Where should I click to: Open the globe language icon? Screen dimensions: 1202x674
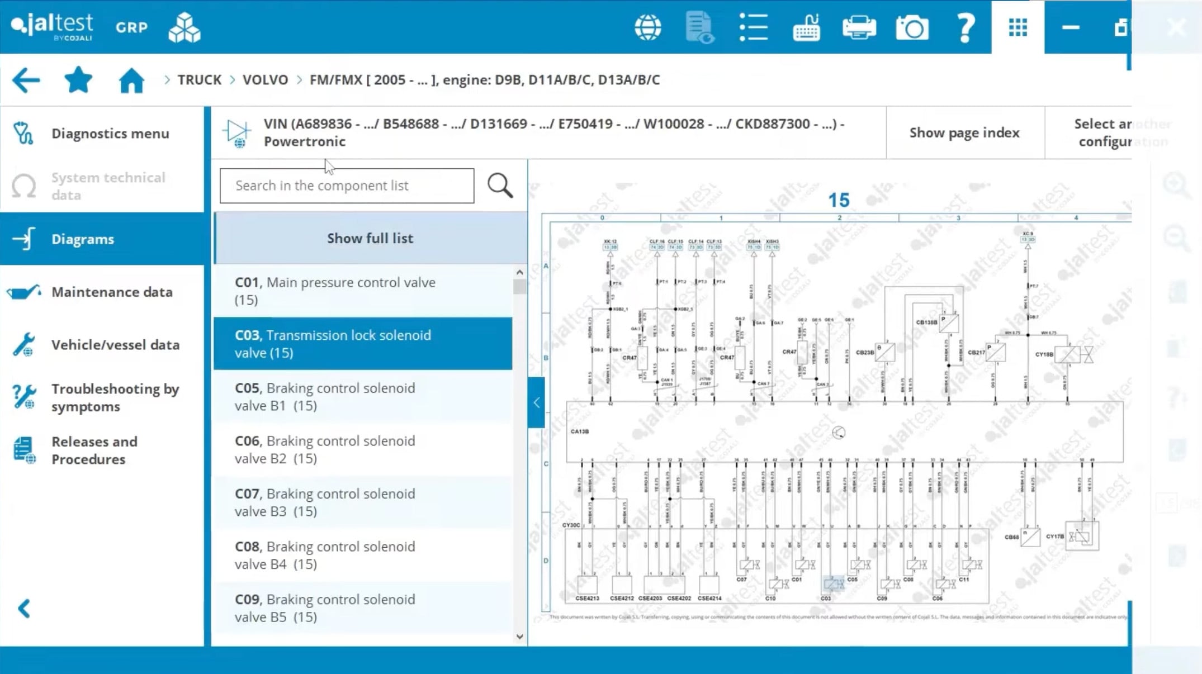click(x=648, y=27)
